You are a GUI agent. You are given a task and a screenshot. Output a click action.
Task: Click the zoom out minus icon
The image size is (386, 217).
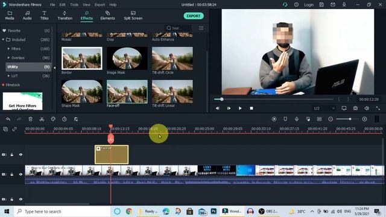click(x=331, y=119)
